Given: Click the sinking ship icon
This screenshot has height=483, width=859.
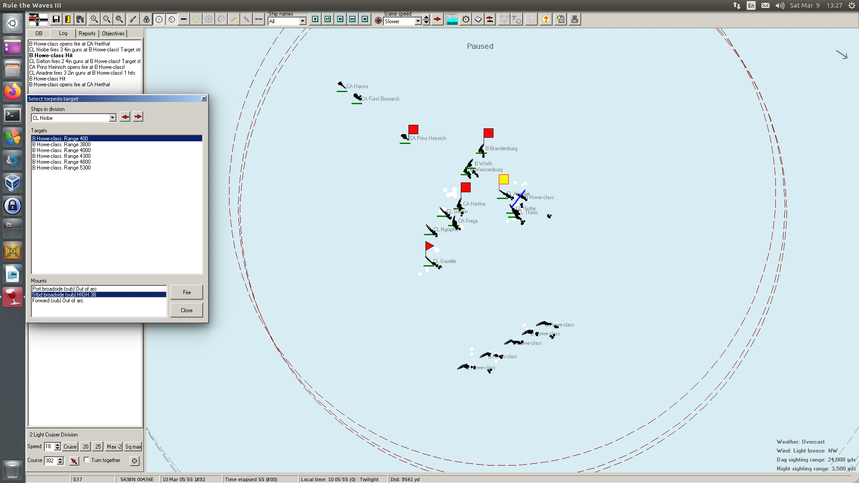Looking at the screenshot, I should (x=490, y=19).
